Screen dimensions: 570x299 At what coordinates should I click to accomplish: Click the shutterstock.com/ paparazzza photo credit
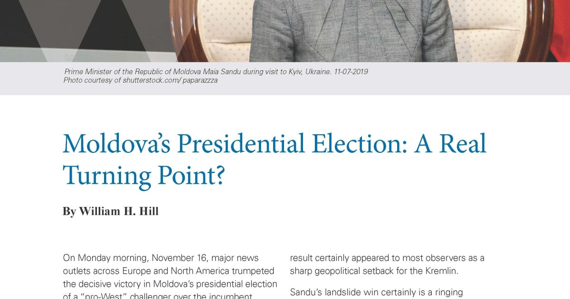[170, 80]
